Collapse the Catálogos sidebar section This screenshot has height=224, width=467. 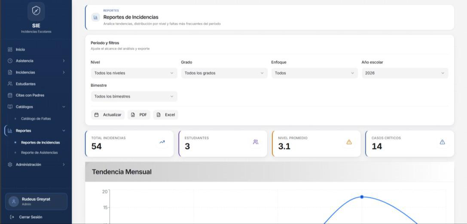click(36, 107)
